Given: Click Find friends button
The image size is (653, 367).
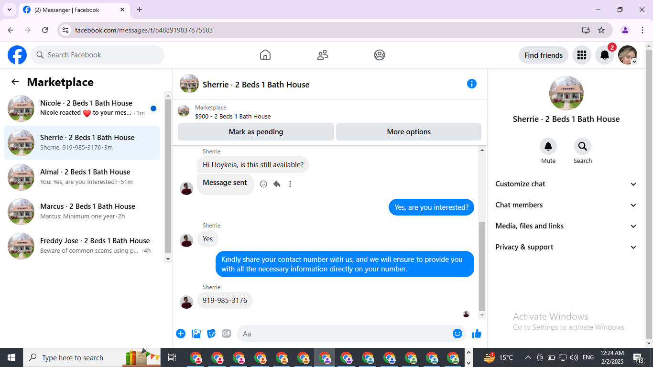Looking at the screenshot, I should pyautogui.click(x=544, y=55).
